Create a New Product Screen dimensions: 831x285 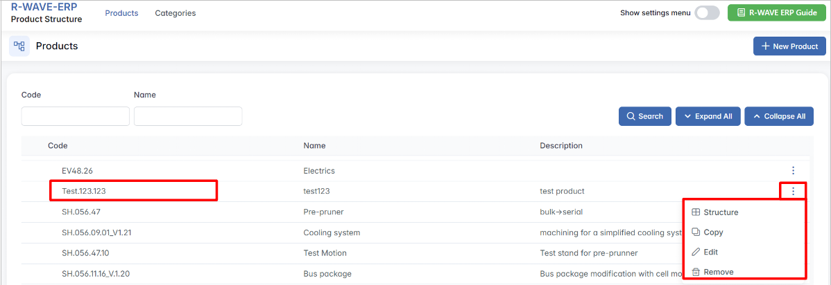pos(789,46)
